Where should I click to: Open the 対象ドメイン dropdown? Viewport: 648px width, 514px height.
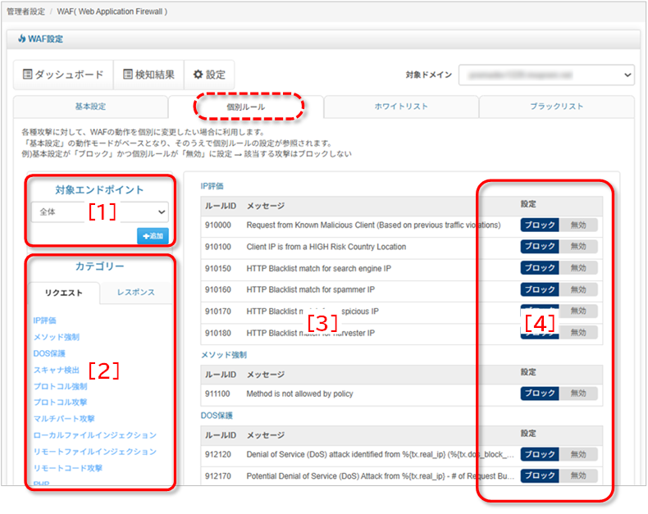click(x=546, y=75)
